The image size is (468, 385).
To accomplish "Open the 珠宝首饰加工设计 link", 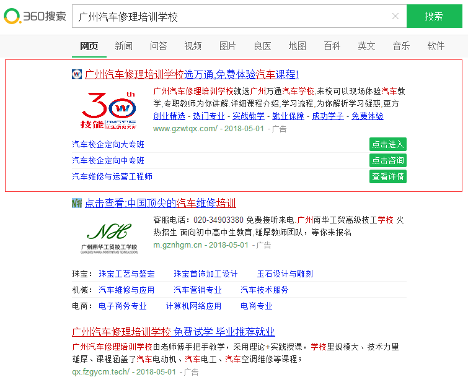I will (x=205, y=274).
